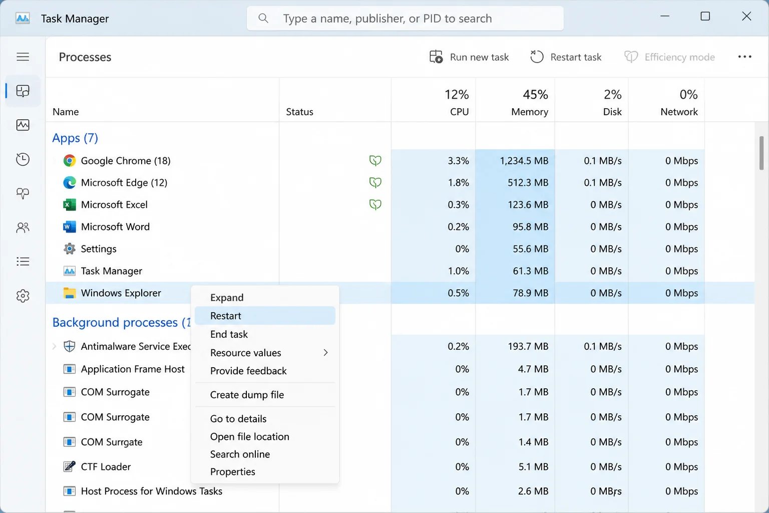The width and height of the screenshot is (769, 513).
Task: Choose Search online
Action: (x=265, y=454)
